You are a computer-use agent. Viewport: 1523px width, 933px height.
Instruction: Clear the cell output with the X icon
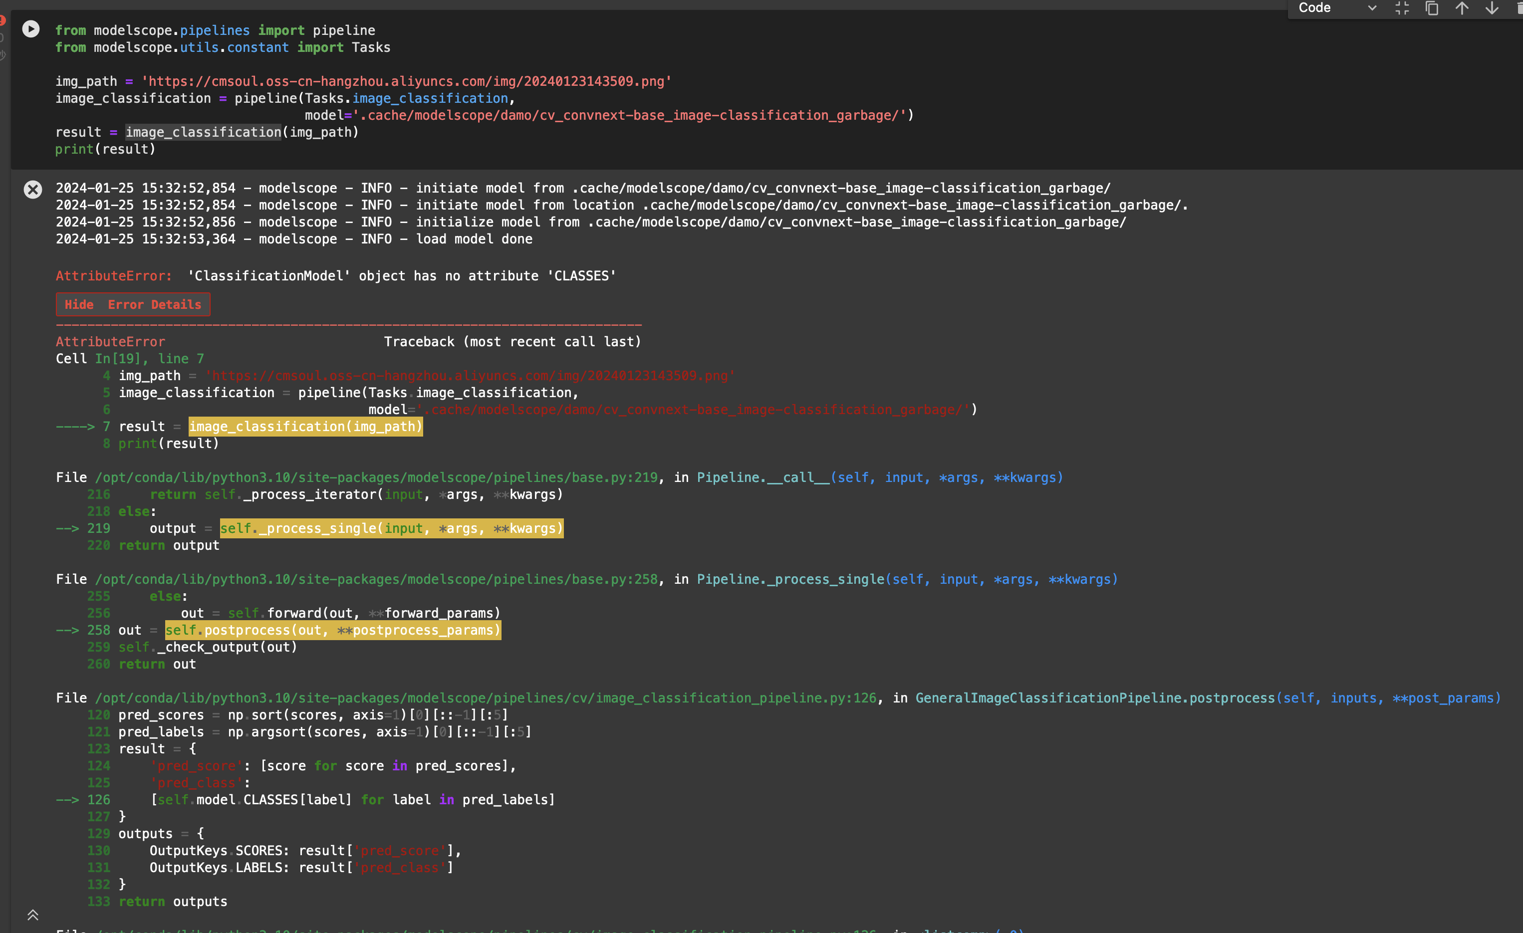[x=33, y=189]
